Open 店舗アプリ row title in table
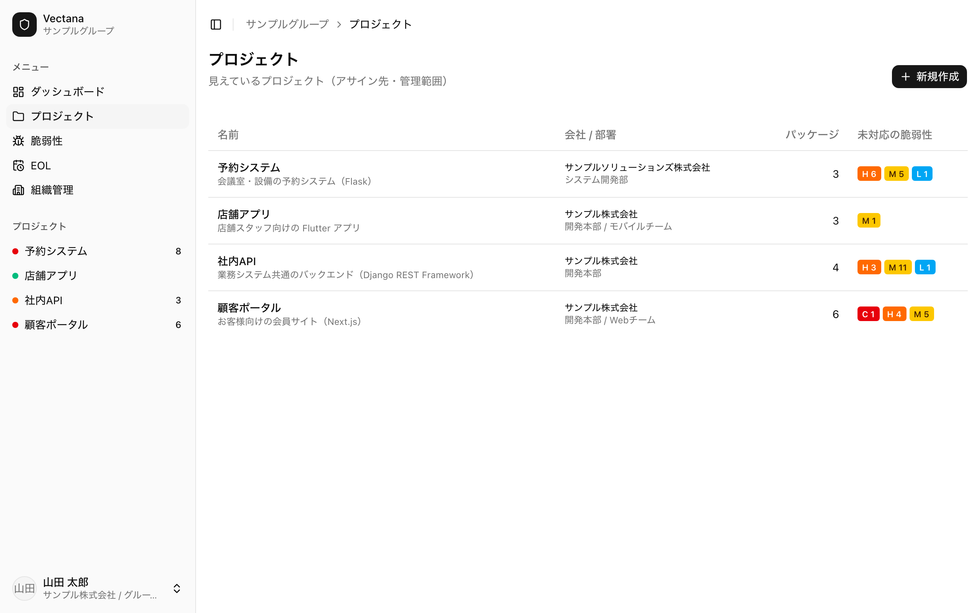The image size is (980, 613). tap(243, 214)
